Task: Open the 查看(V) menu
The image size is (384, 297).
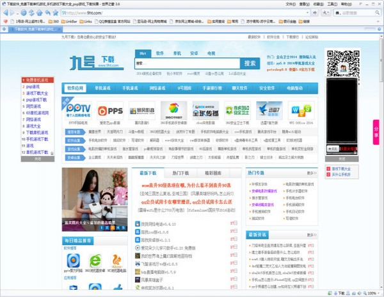Action: tap(305, 4)
